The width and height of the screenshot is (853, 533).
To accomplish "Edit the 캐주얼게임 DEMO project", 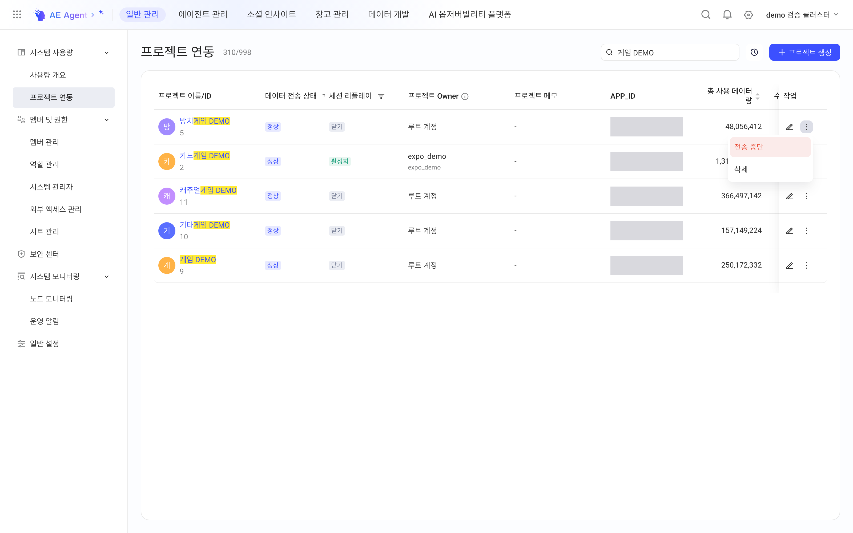I will point(790,196).
